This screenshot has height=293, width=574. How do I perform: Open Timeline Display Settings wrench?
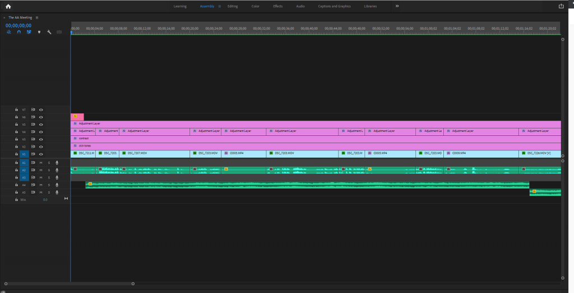click(x=49, y=32)
